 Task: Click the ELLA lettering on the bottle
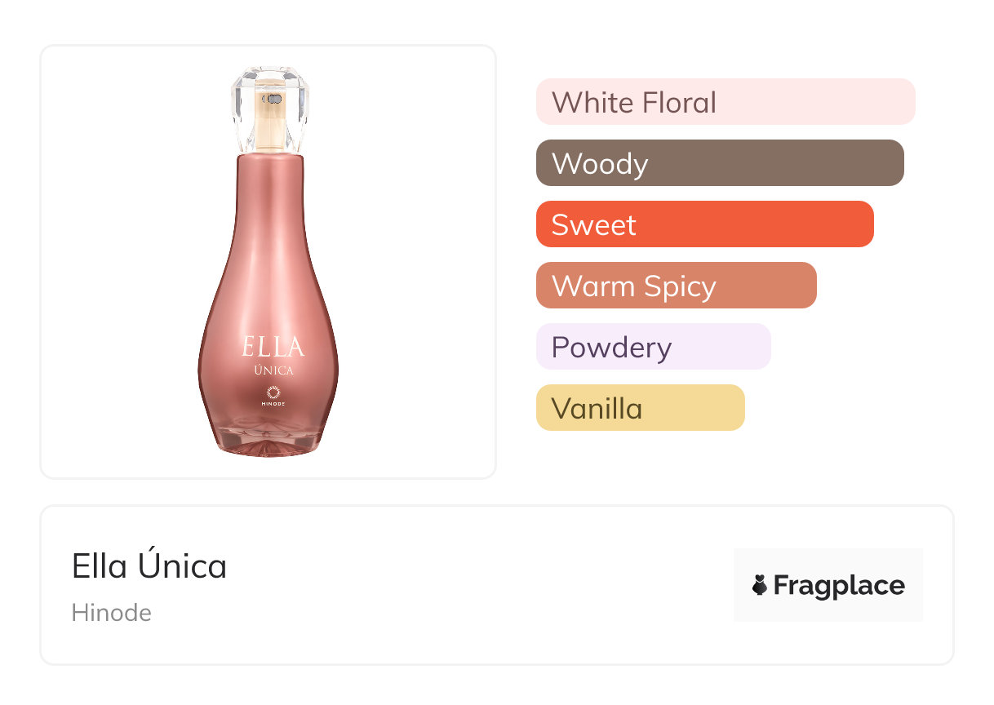pyautogui.click(x=273, y=347)
